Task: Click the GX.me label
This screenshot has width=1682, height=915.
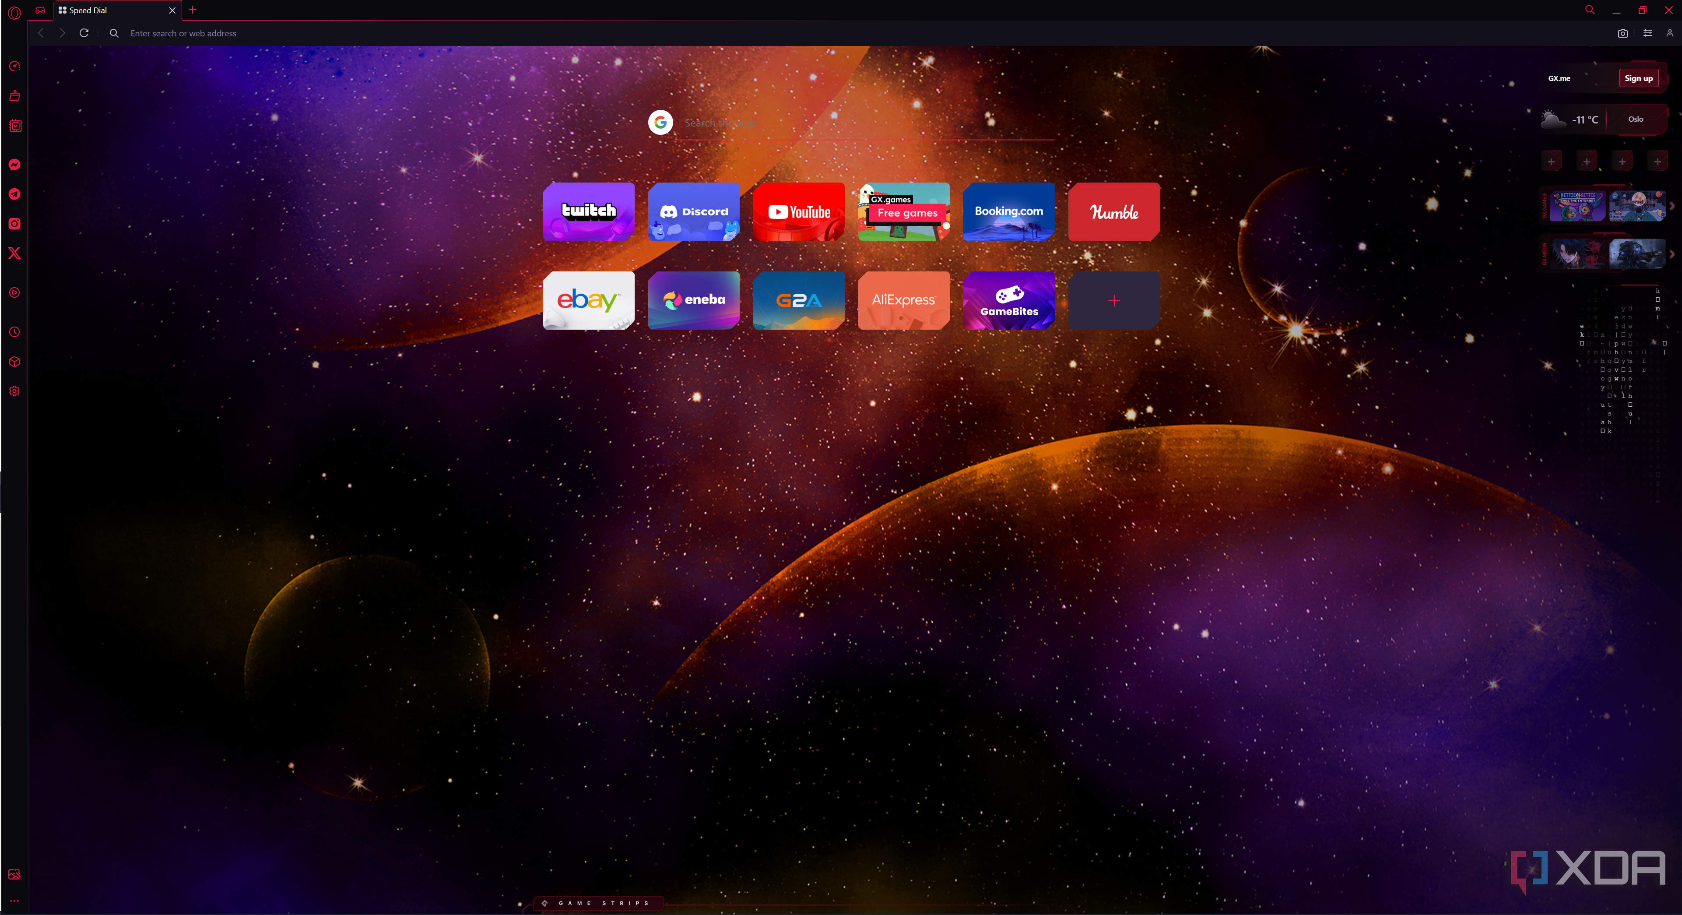Action: pyautogui.click(x=1559, y=78)
